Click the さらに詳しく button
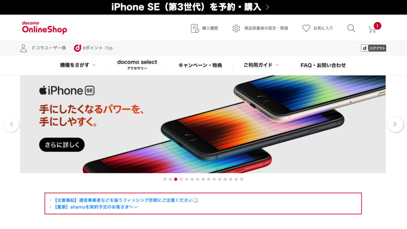This screenshot has height=229, width=407. click(x=62, y=145)
